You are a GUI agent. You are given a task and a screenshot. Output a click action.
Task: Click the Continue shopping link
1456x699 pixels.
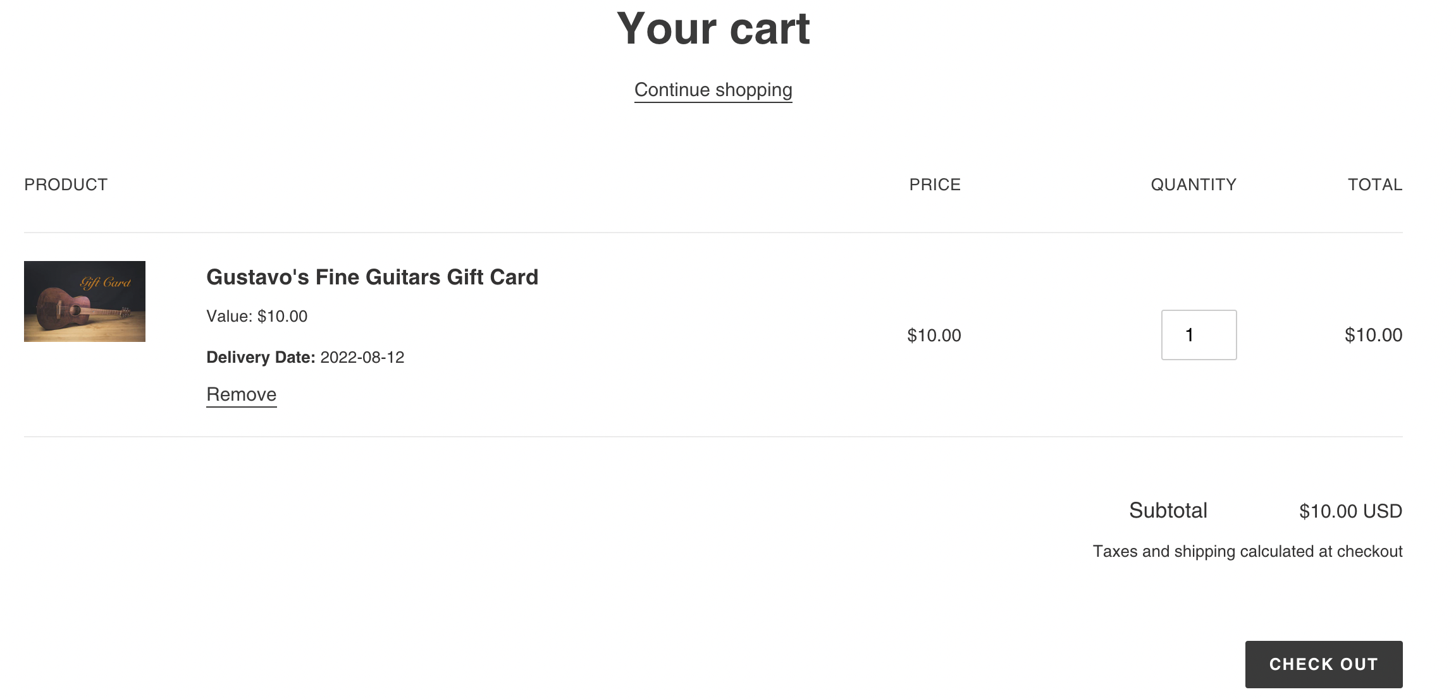tap(713, 90)
